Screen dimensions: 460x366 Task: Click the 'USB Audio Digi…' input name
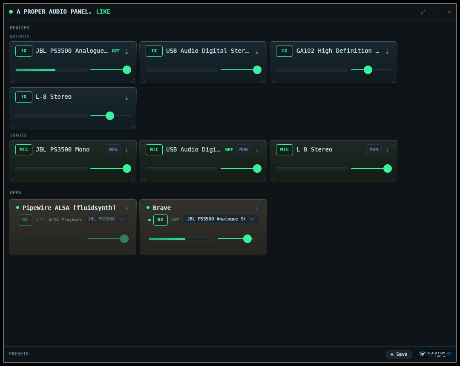193,149
